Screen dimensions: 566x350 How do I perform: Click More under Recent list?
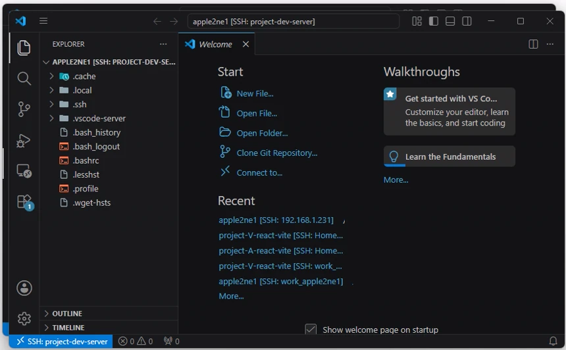click(232, 296)
